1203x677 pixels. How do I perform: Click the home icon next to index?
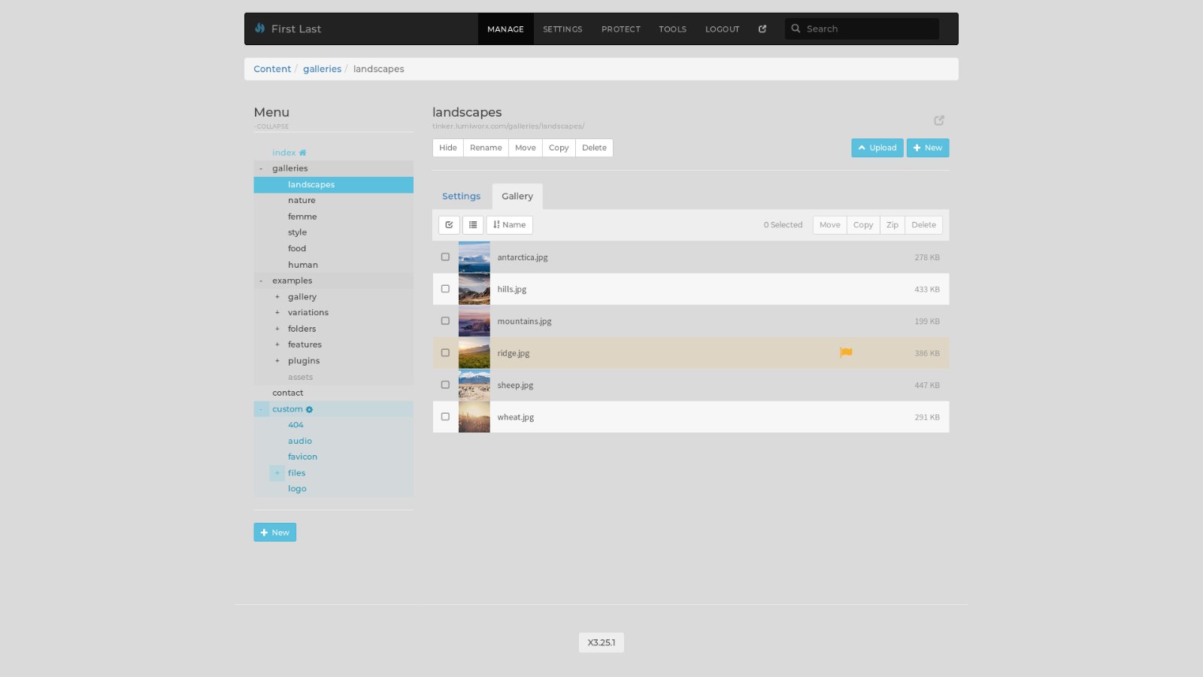click(x=303, y=153)
